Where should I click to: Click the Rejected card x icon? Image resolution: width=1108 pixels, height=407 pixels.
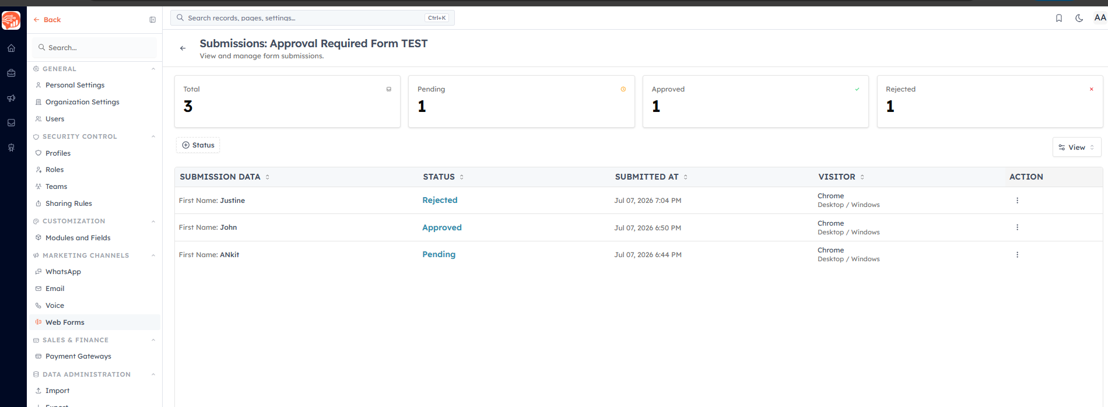[1092, 89]
